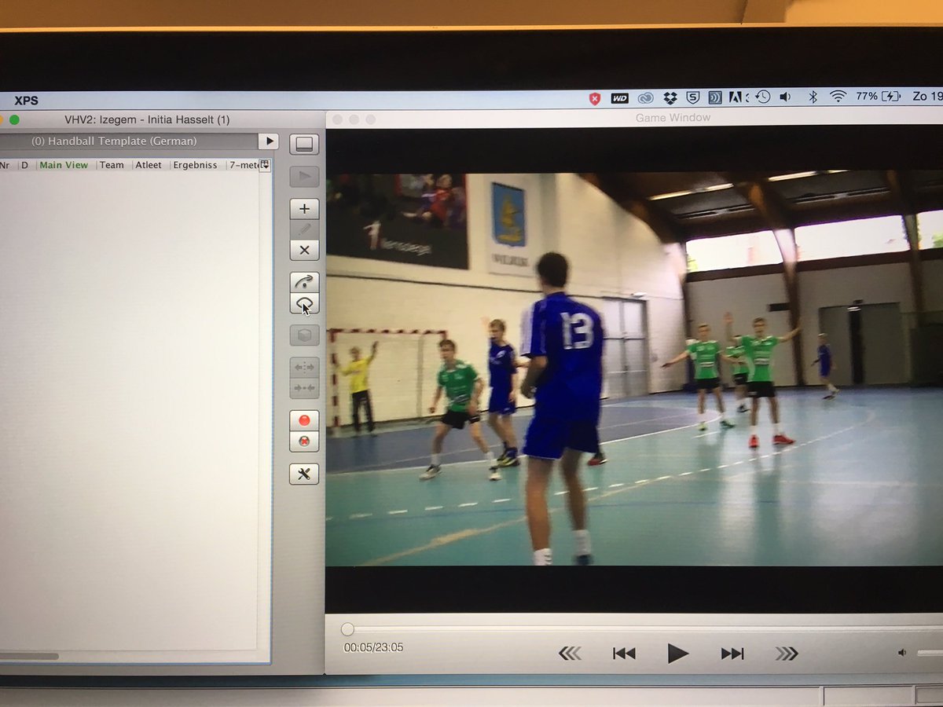This screenshot has height=707, width=943.
Task: Fast rewind with triple left chevrons
Action: [571, 653]
